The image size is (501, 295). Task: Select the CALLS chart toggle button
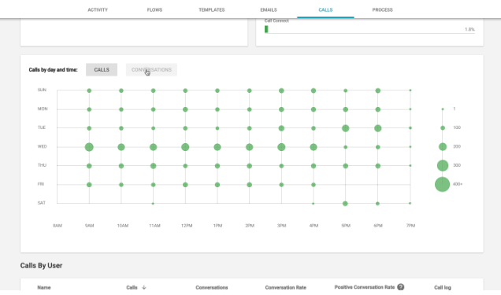(x=102, y=69)
